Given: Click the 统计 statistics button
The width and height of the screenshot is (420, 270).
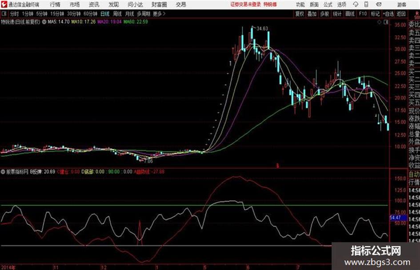Looking at the screenshot, I should click(x=337, y=14).
